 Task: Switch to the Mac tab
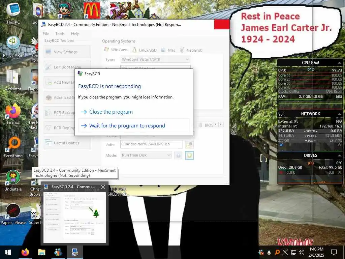pos(168,50)
